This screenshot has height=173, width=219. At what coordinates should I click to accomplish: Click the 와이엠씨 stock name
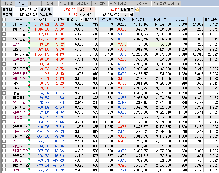coord(19,79)
